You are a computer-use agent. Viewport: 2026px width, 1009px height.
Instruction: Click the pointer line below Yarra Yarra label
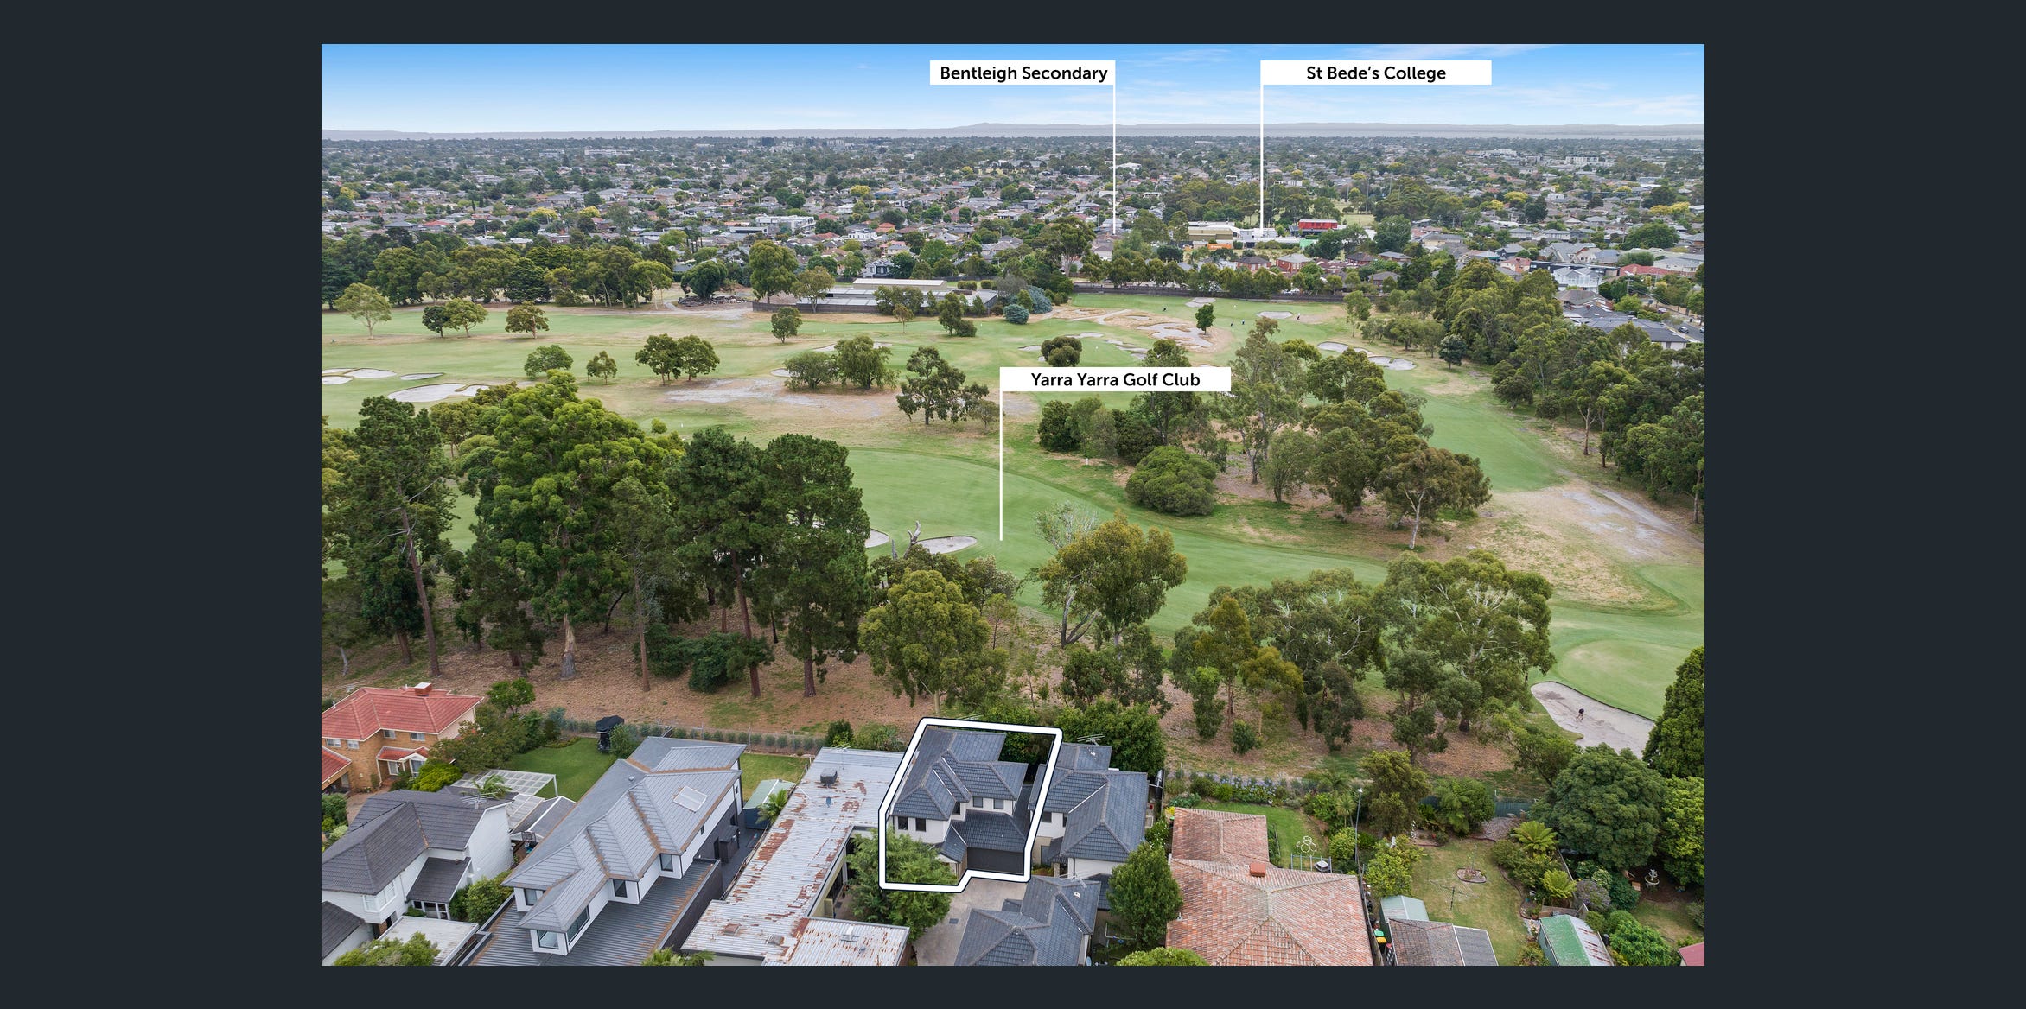coord(1001,466)
